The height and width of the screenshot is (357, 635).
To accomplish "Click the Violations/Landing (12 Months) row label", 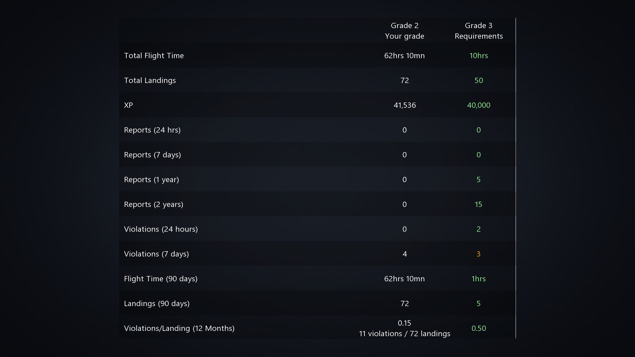I will point(179,328).
